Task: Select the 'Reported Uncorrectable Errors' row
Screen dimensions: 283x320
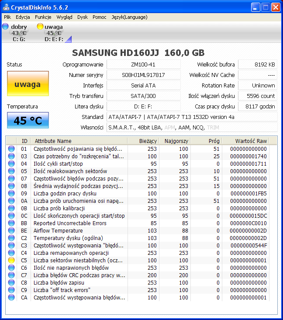Action: [x=138, y=223]
